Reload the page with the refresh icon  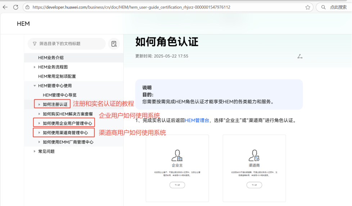tap(16, 7)
